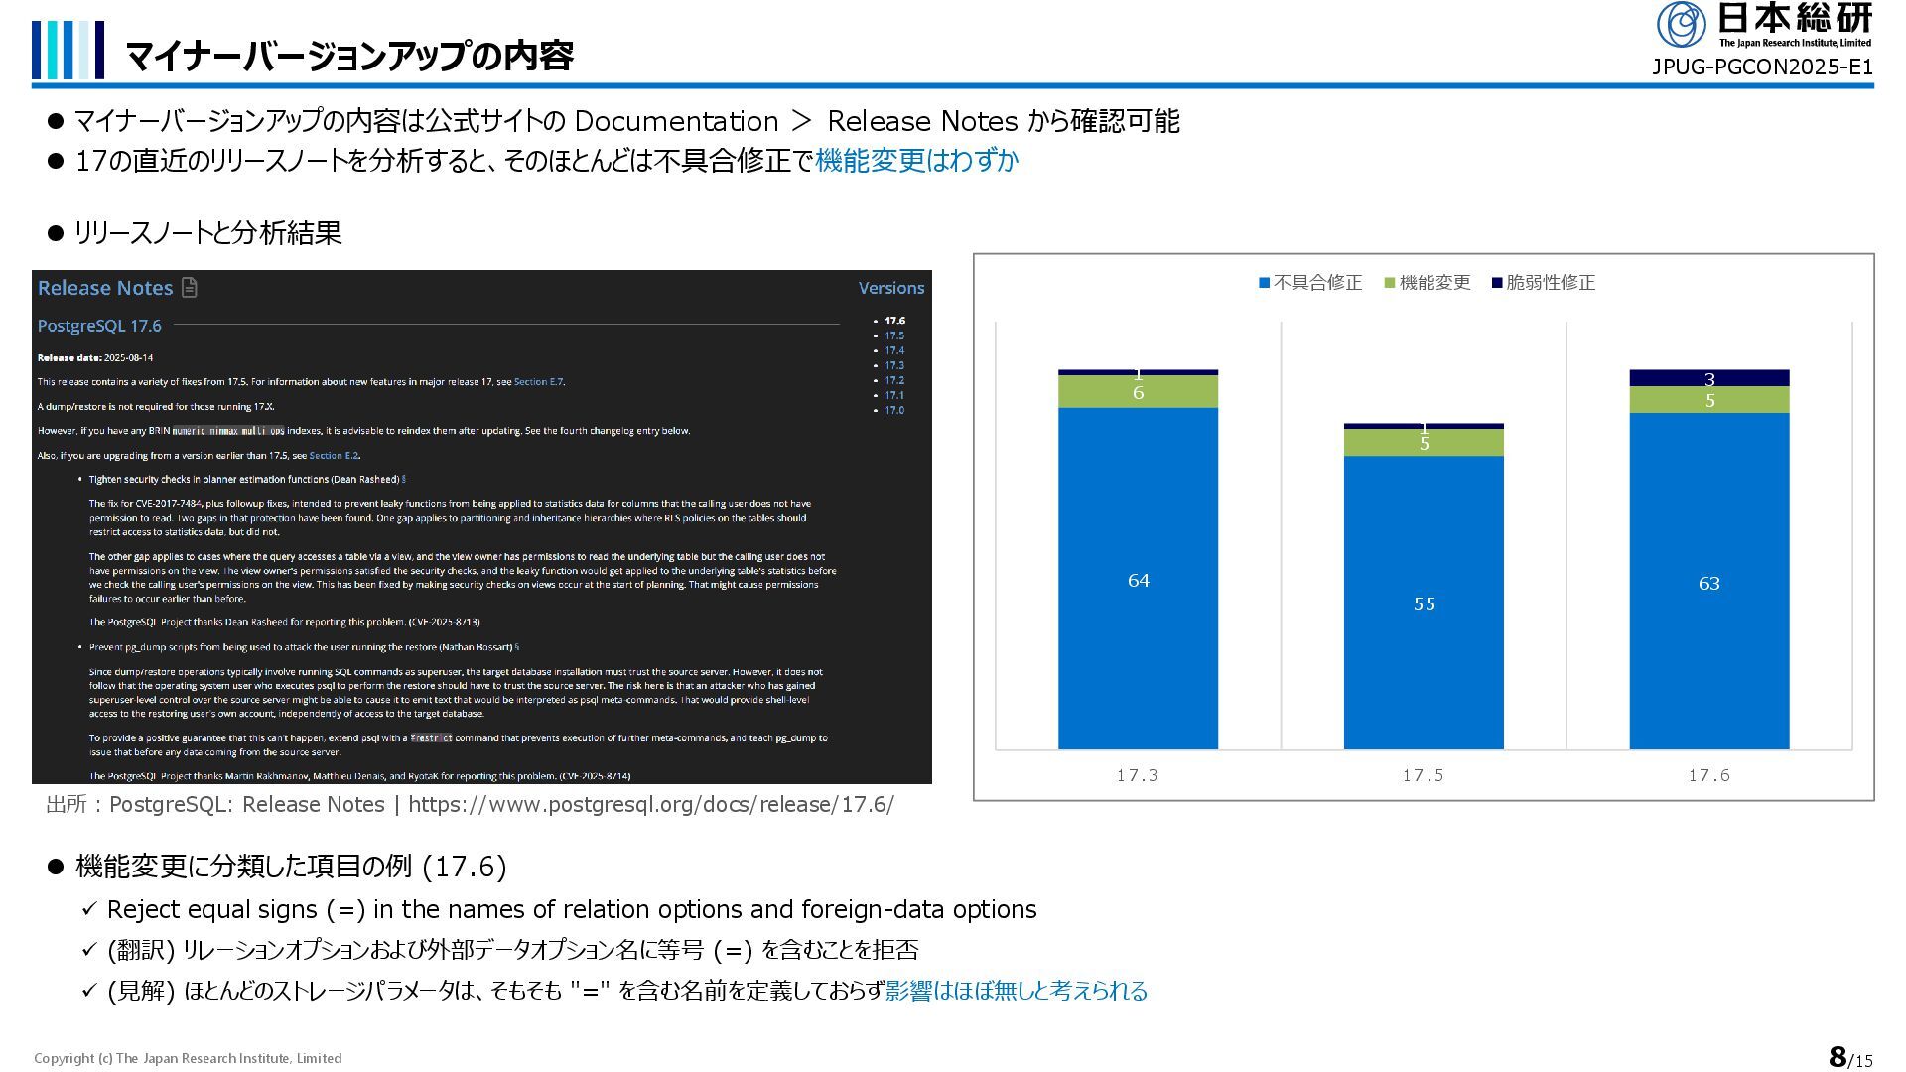1906x1072 pixels.
Task: Click the Japan Research Institute logo
Action: (1764, 24)
